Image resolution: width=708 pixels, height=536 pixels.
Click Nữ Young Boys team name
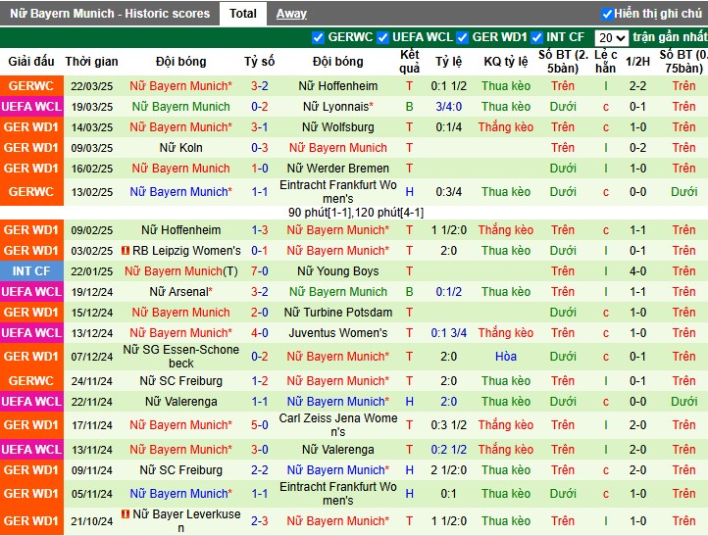(x=337, y=271)
